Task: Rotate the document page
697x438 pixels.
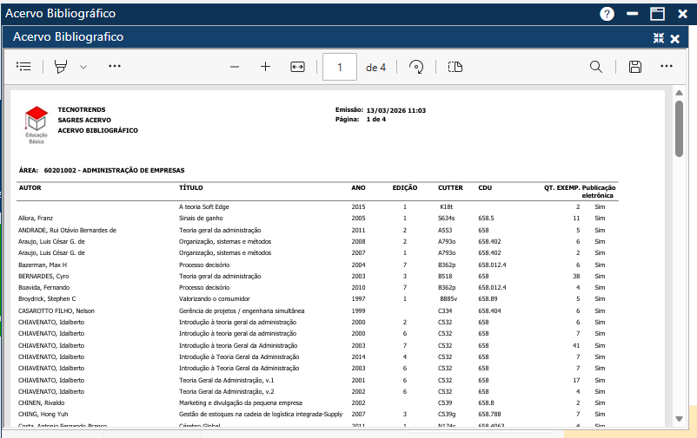Action: coord(416,67)
